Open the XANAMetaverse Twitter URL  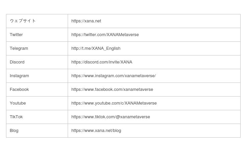click(105, 35)
